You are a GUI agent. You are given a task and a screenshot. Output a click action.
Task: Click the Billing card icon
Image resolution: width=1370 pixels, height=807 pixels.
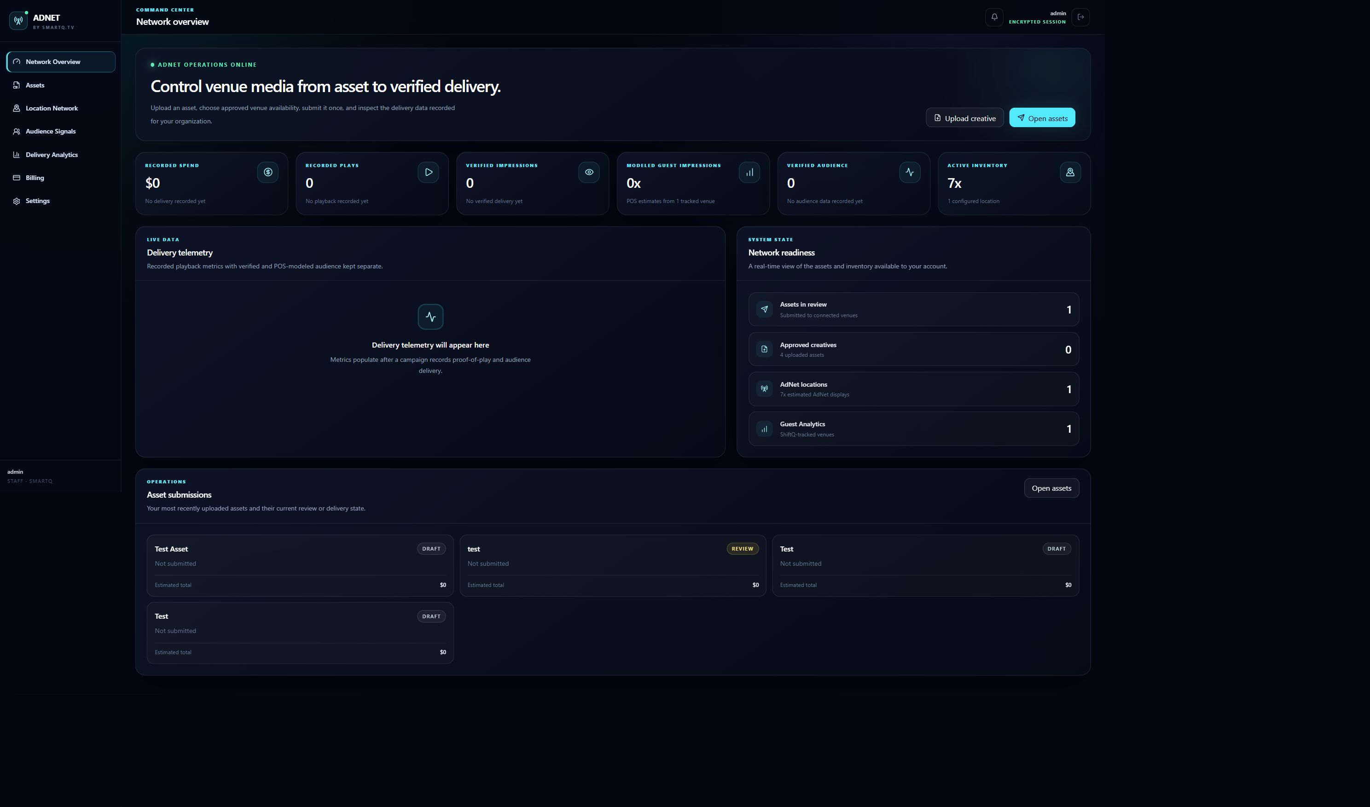pyautogui.click(x=17, y=178)
